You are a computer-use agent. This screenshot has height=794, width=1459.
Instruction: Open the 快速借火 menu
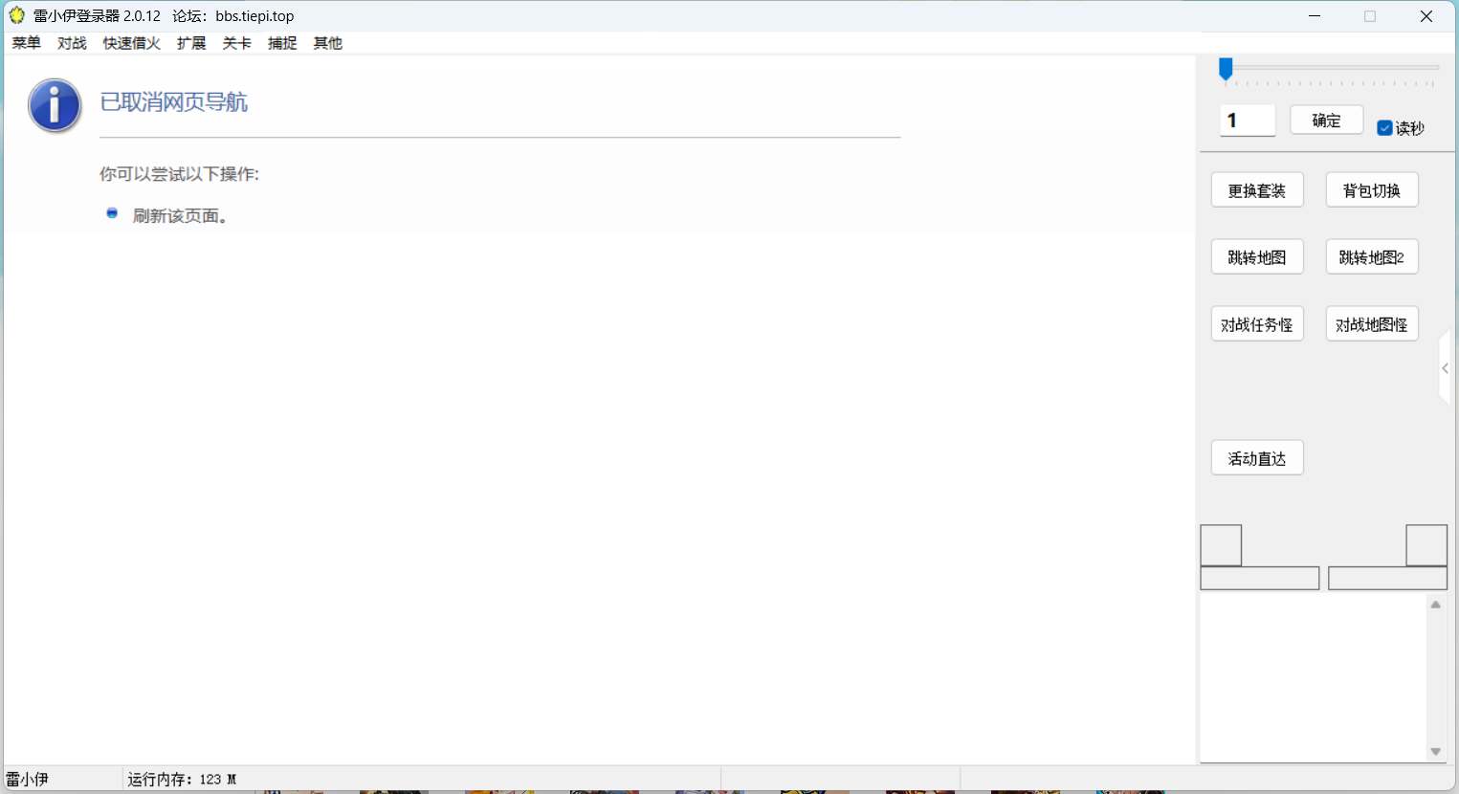[x=131, y=43]
